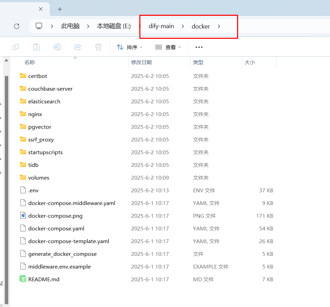Click the PNG 文件 type cell
This screenshot has width=330, height=307.
[204, 216]
